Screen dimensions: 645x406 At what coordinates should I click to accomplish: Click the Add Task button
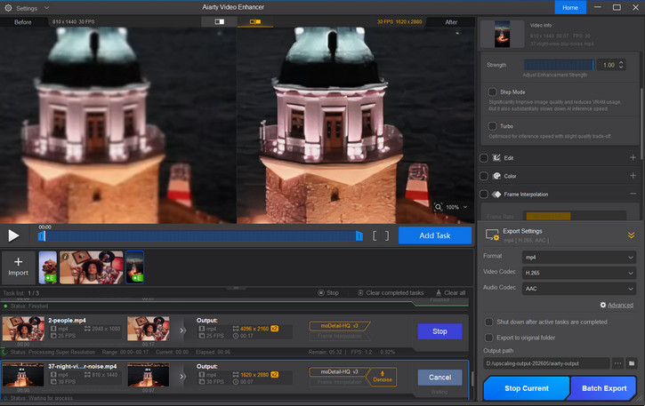click(x=435, y=235)
